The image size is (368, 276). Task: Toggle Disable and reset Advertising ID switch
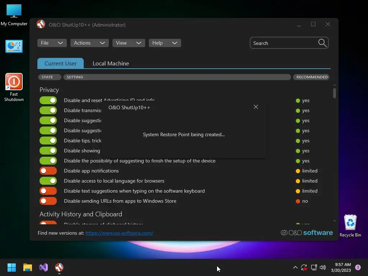click(48, 100)
